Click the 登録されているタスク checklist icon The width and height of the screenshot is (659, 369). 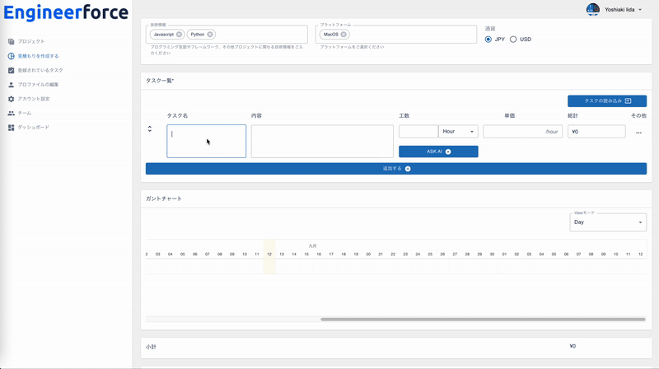[11, 70]
